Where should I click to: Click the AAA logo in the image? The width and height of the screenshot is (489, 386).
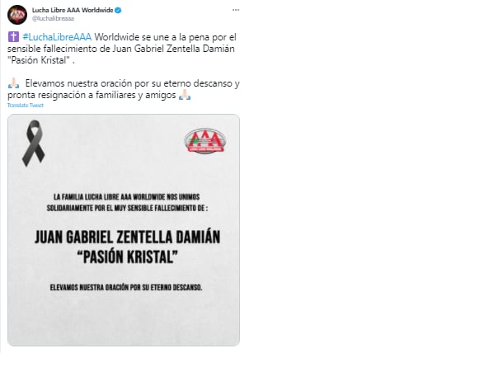click(x=205, y=141)
